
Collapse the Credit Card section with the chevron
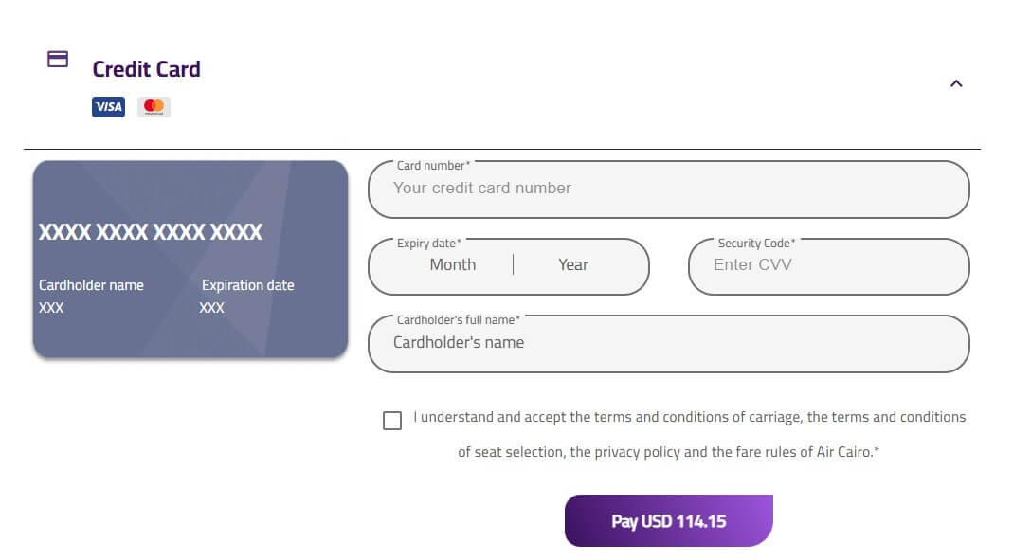point(956,83)
